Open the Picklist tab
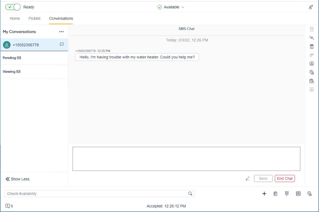 [34, 18]
